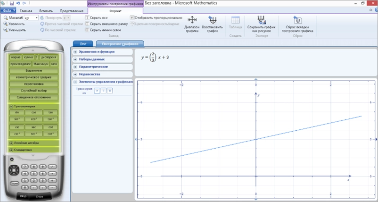The image size is (378, 202).
Task: Click the Redo arrow in quick access toolbar
Action: pos(24,3)
